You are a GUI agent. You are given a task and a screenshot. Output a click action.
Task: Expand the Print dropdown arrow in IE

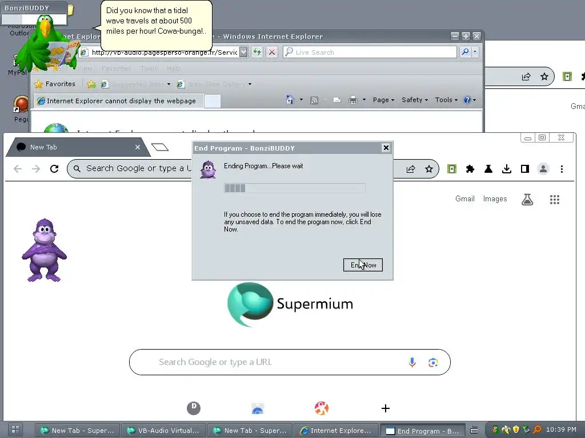point(364,100)
